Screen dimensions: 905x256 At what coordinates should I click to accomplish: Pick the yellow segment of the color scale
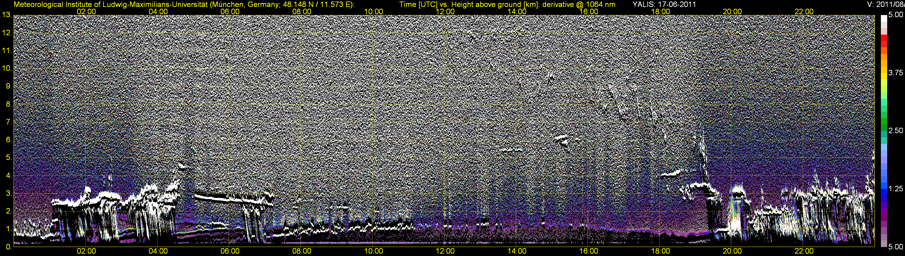tap(884, 77)
